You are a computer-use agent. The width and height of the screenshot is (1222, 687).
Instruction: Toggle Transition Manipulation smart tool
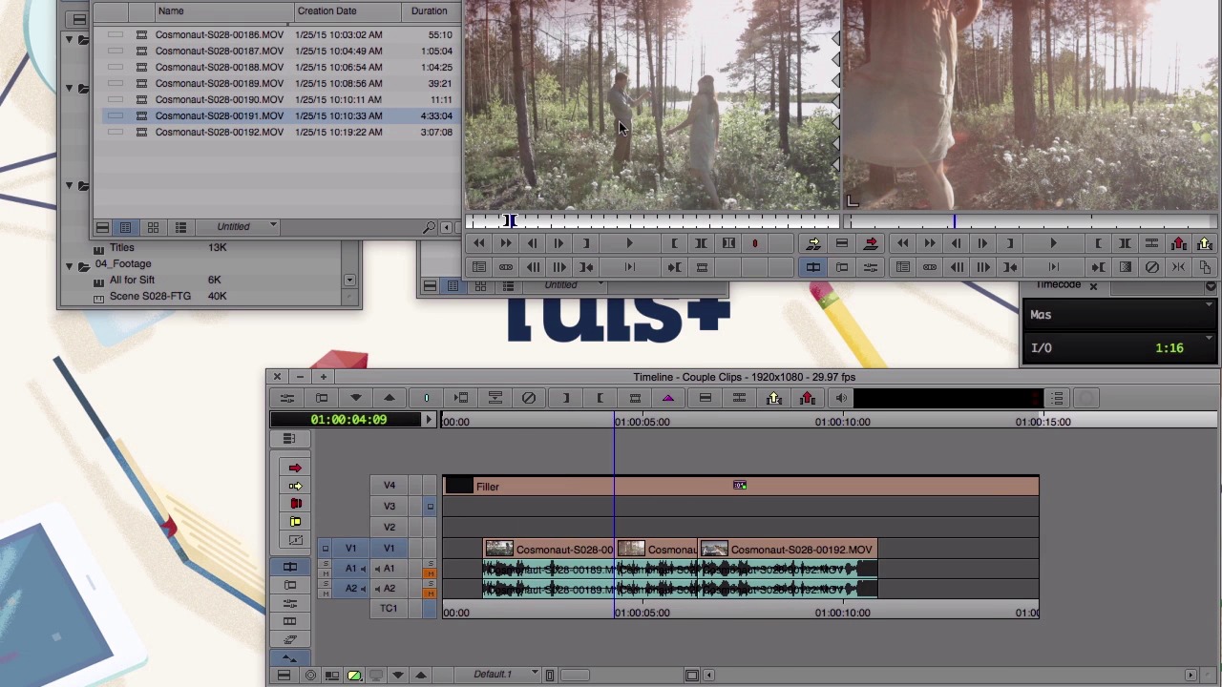295,540
